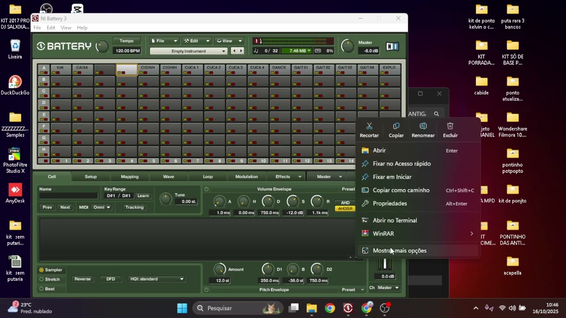Open File Explorer from taskbar

[312, 308]
